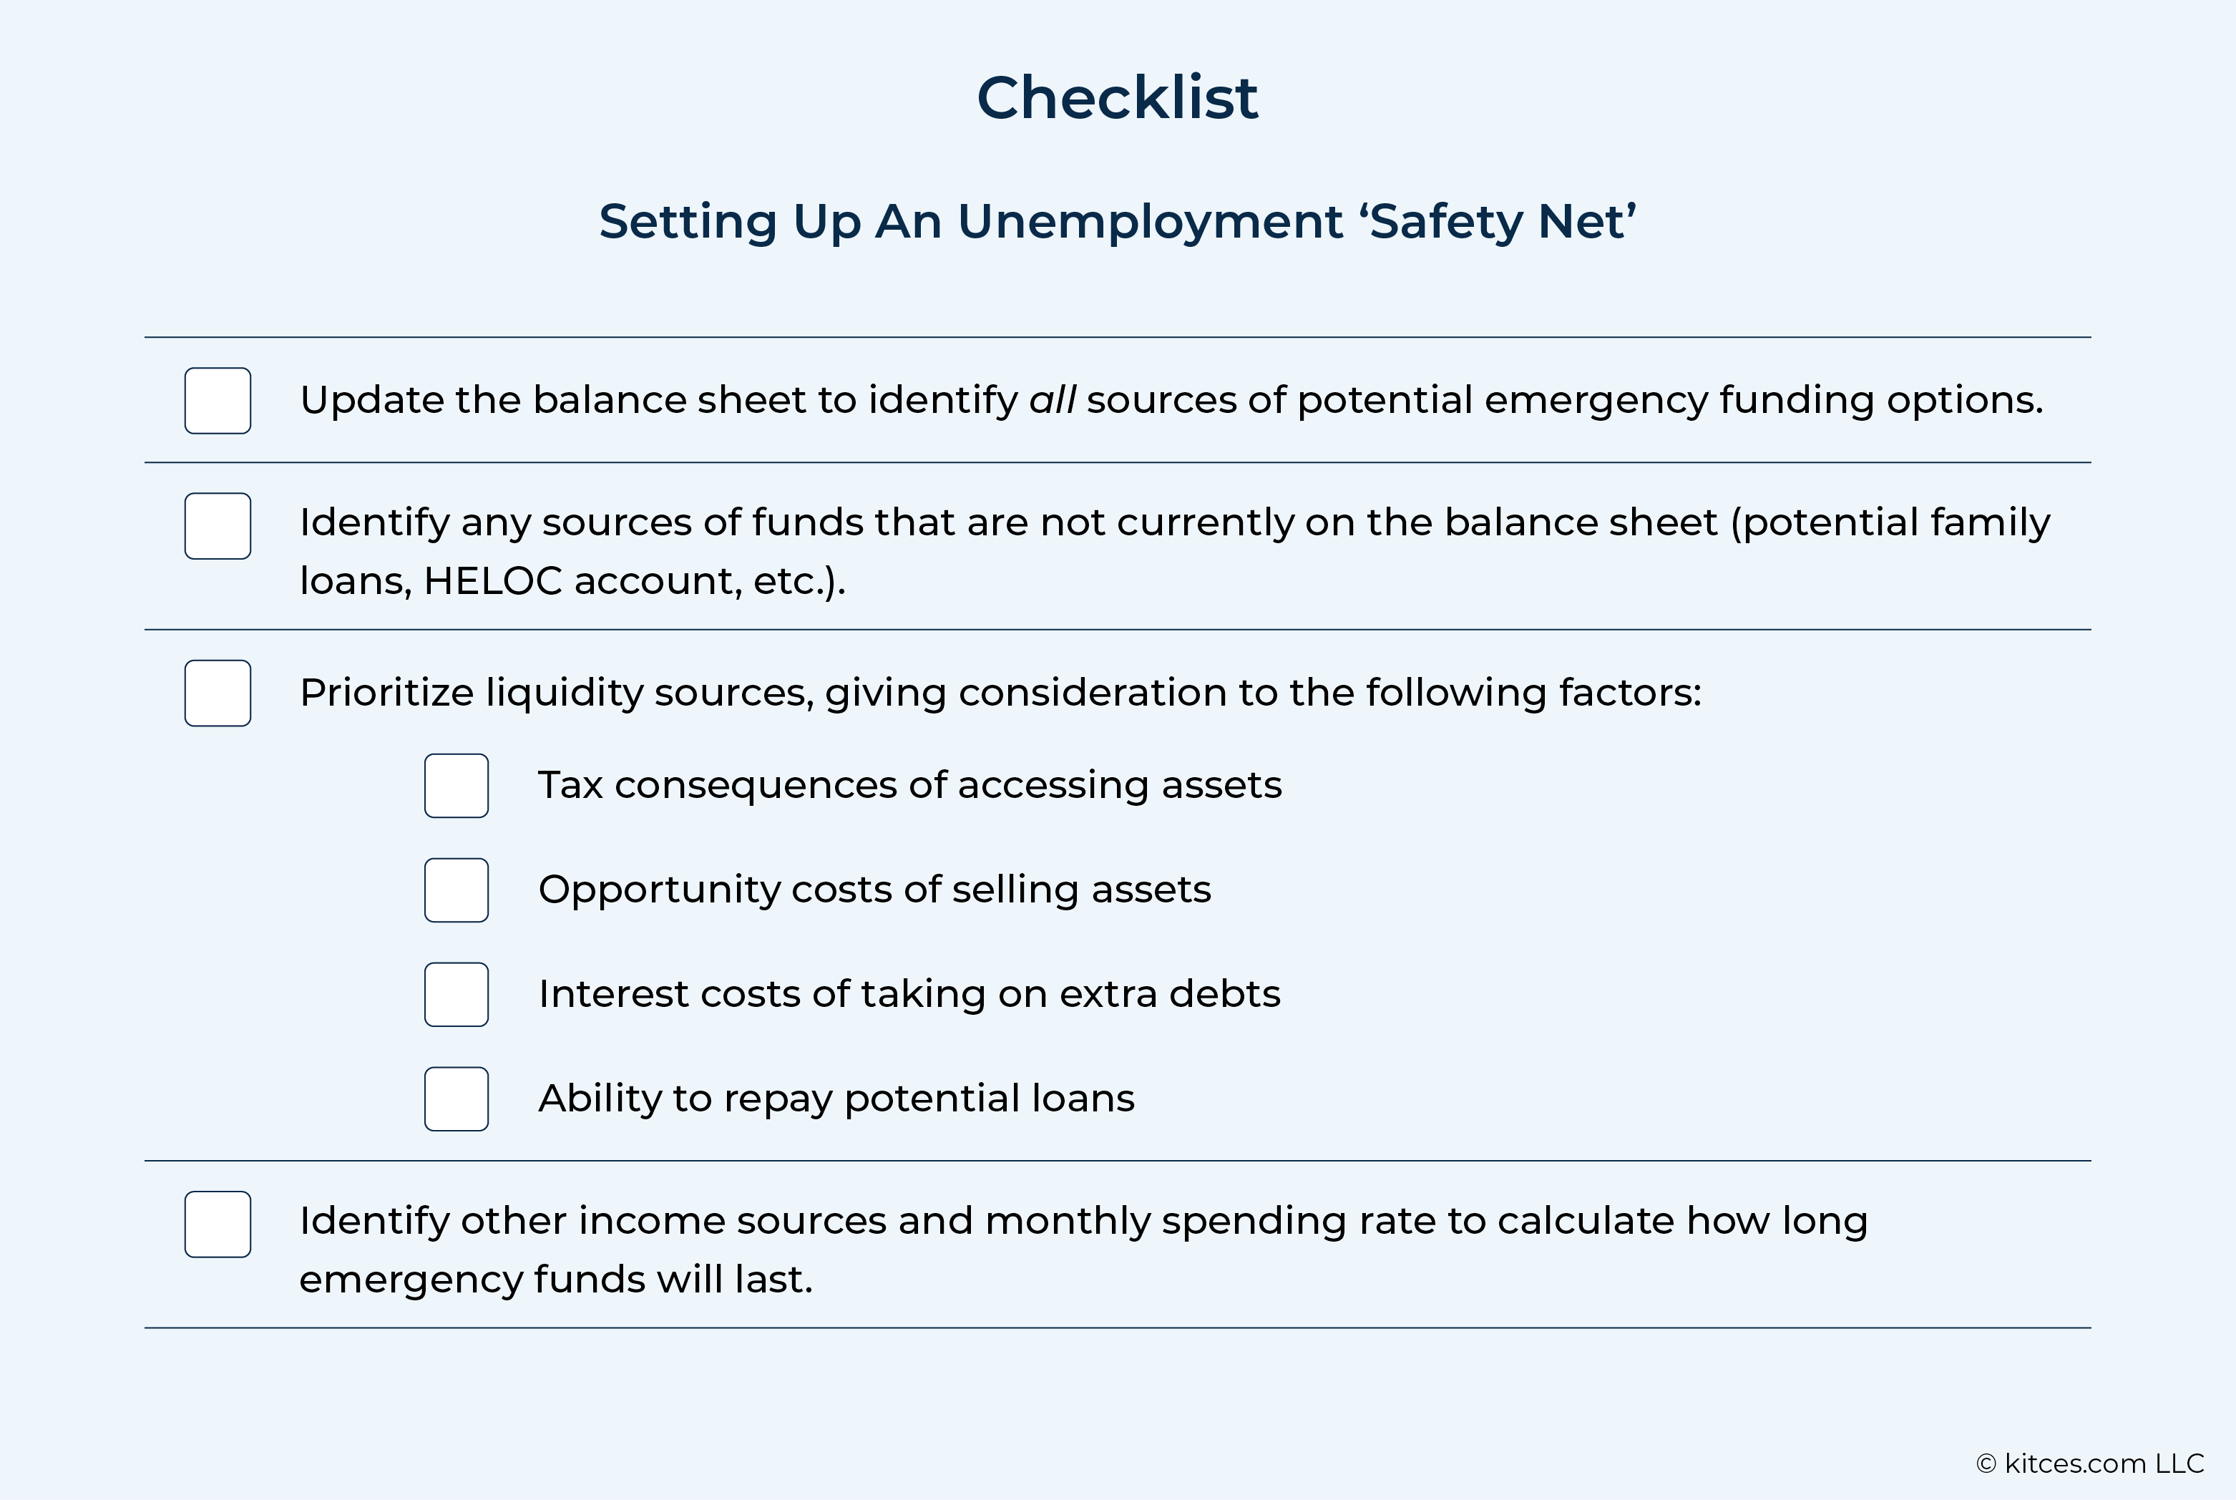Screen dimensions: 2236x1500
Task: Click the 'Ability to repay potential loans' text
Action: click(837, 1099)
